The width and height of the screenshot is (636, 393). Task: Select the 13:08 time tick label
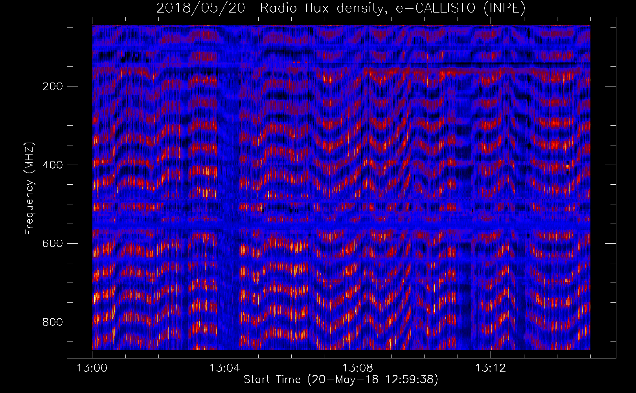358,368
